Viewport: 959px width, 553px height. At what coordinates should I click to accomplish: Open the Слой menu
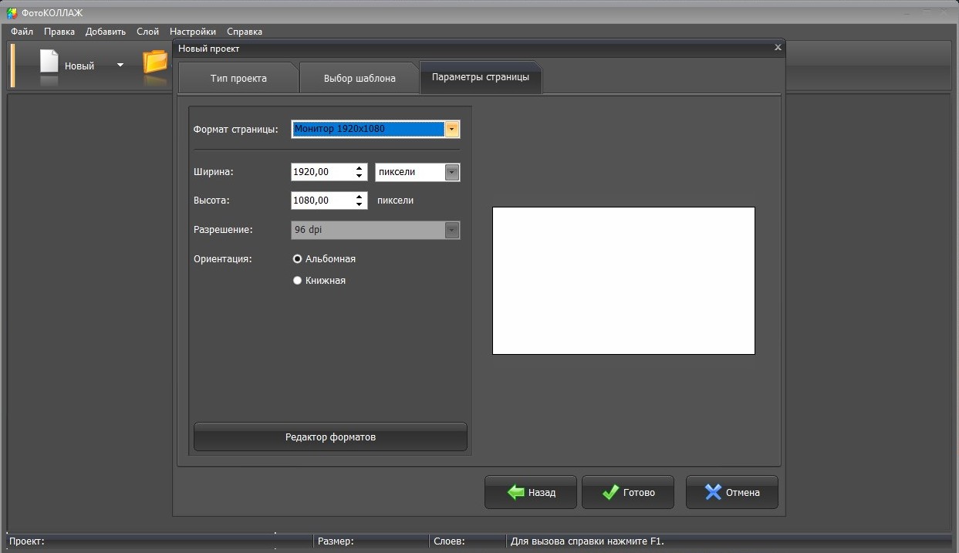click(147, 32)
